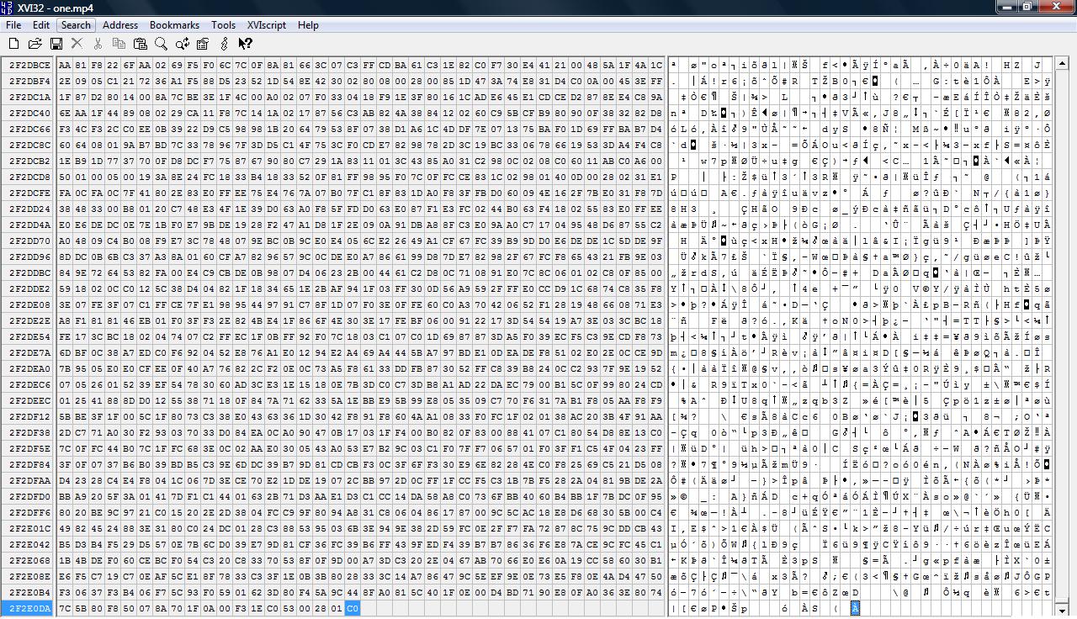Click address label 2F2DD24
The image size is (1077, 619).
29,209
